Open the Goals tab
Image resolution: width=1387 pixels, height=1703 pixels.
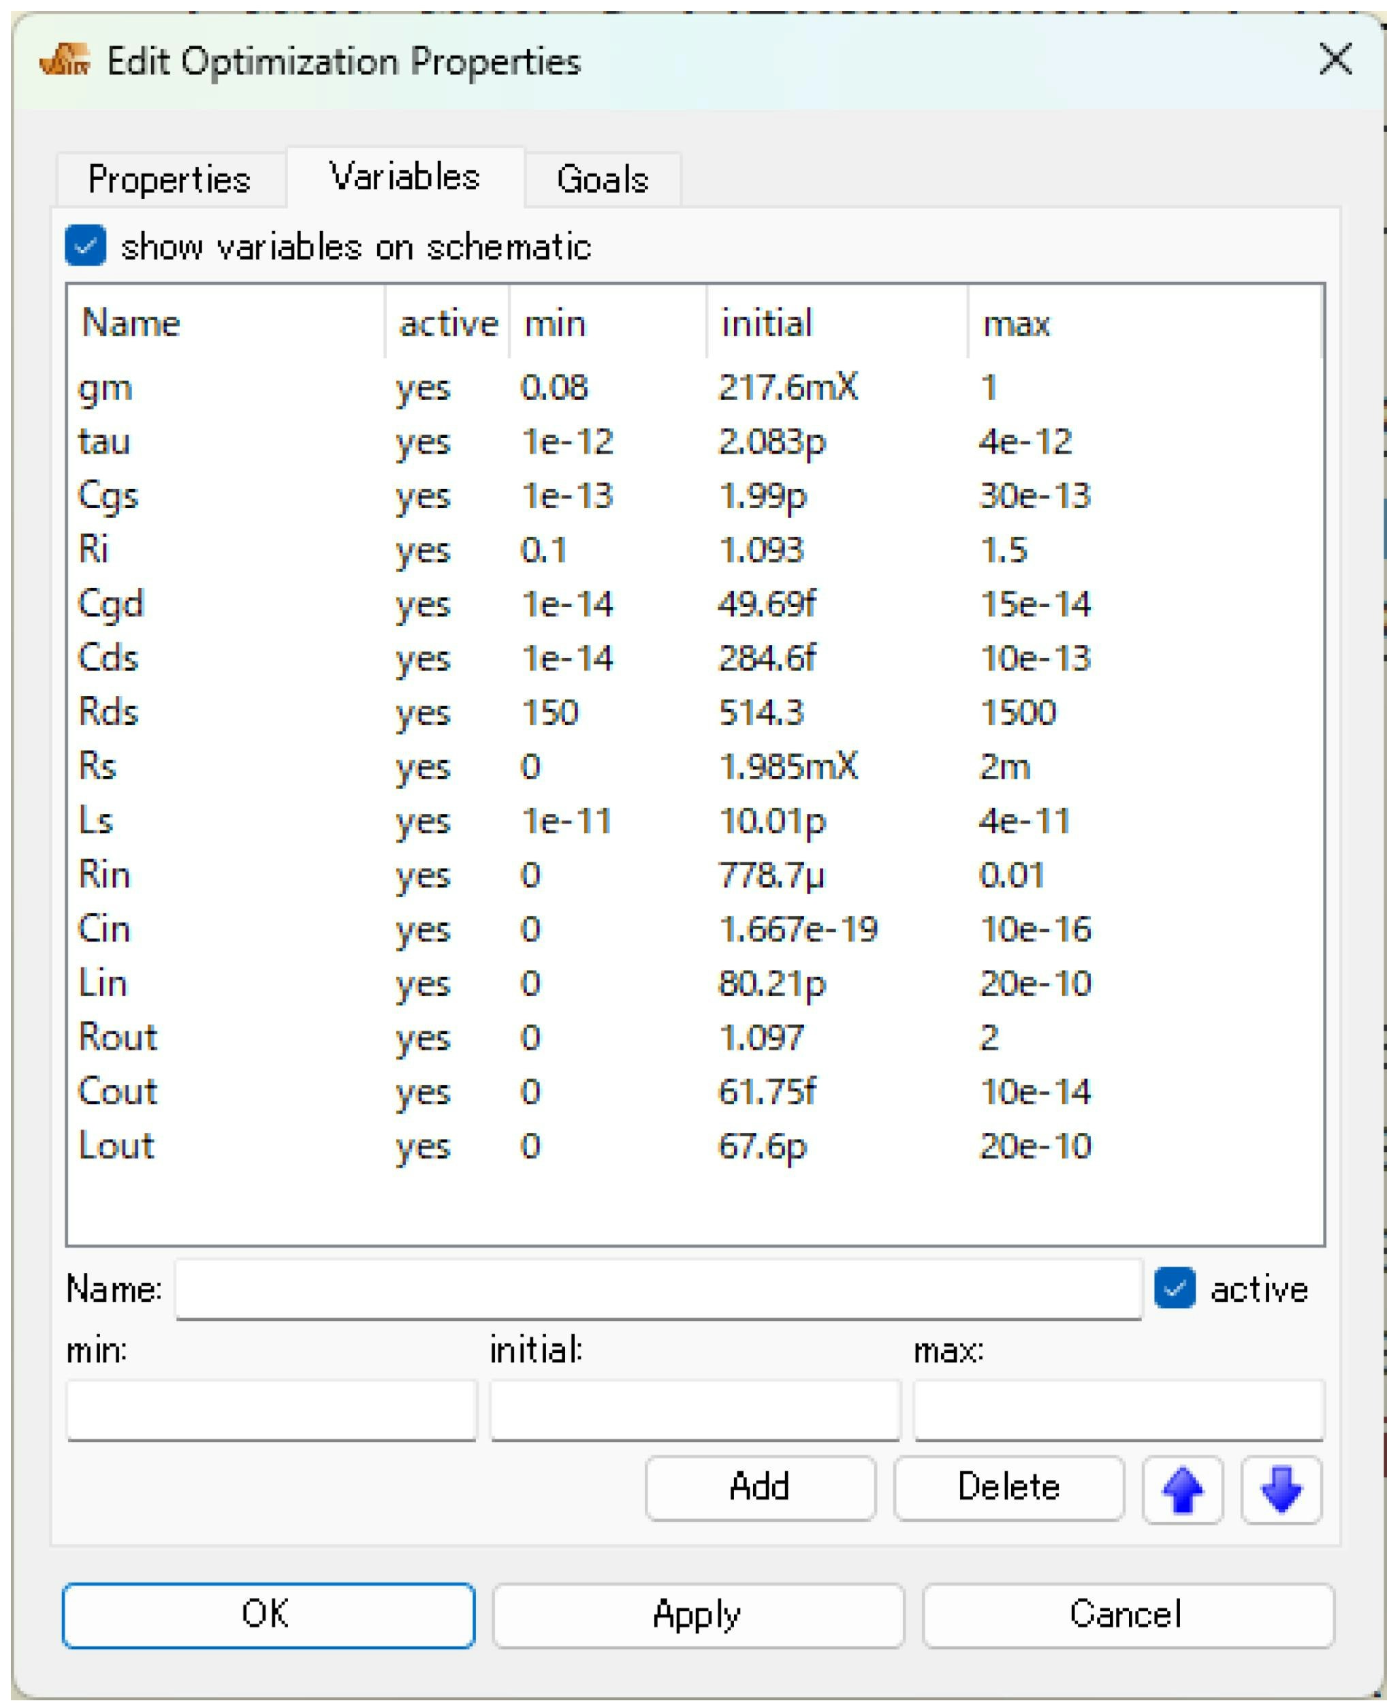[x=603, y=179]
